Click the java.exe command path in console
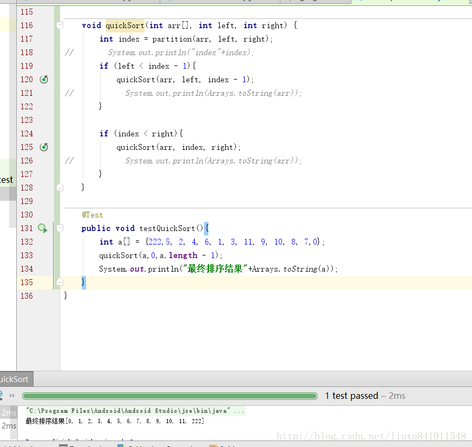Viewport: 472px width, 447px height. [128, 411]
